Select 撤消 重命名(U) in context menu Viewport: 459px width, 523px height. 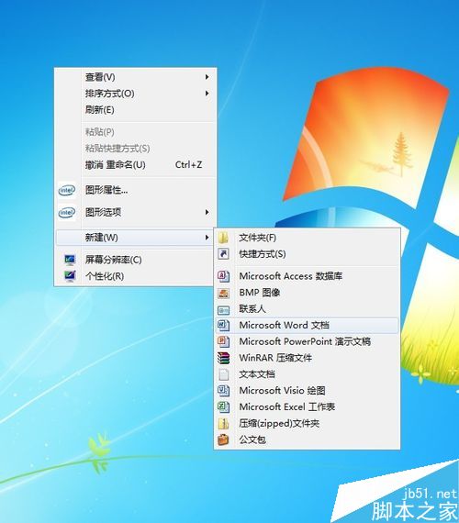coord(135,165)
